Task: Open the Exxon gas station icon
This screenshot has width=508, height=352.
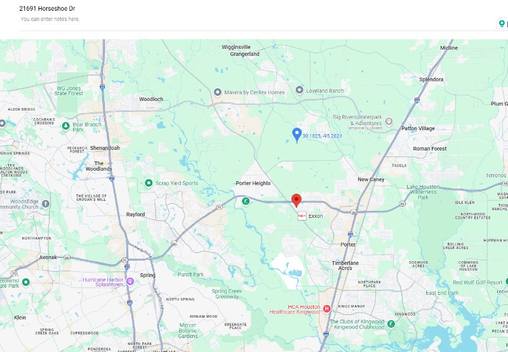Action: point(302,216)
